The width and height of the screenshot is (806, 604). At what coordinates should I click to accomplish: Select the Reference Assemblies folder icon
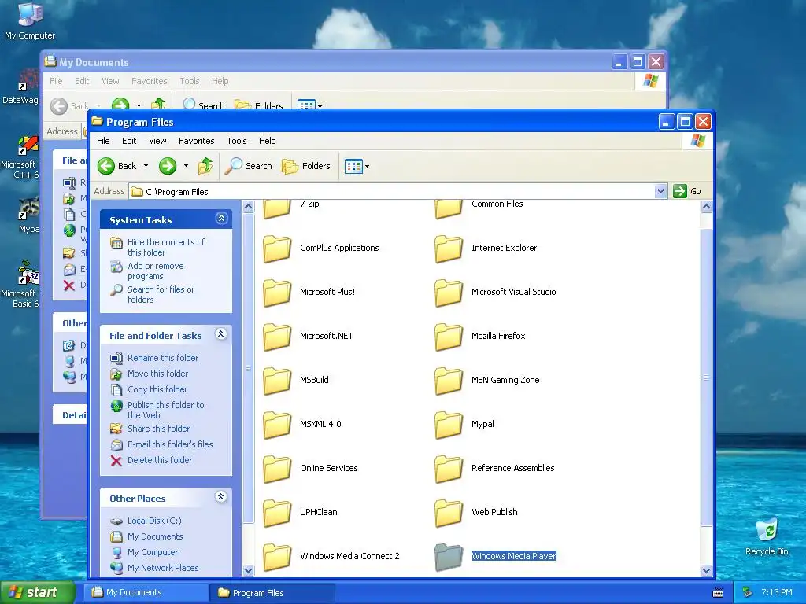(x=449, y=470)
